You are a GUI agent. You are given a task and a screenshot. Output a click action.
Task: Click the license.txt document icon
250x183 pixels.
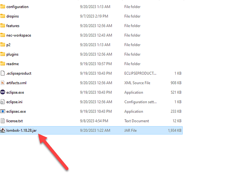point(3,121)
